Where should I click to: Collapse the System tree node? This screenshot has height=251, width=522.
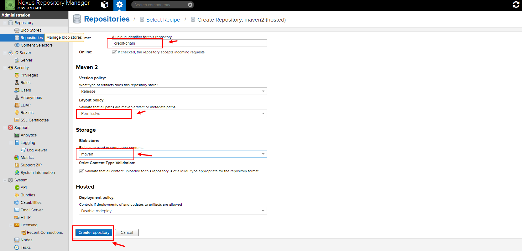tap(5, 180)
